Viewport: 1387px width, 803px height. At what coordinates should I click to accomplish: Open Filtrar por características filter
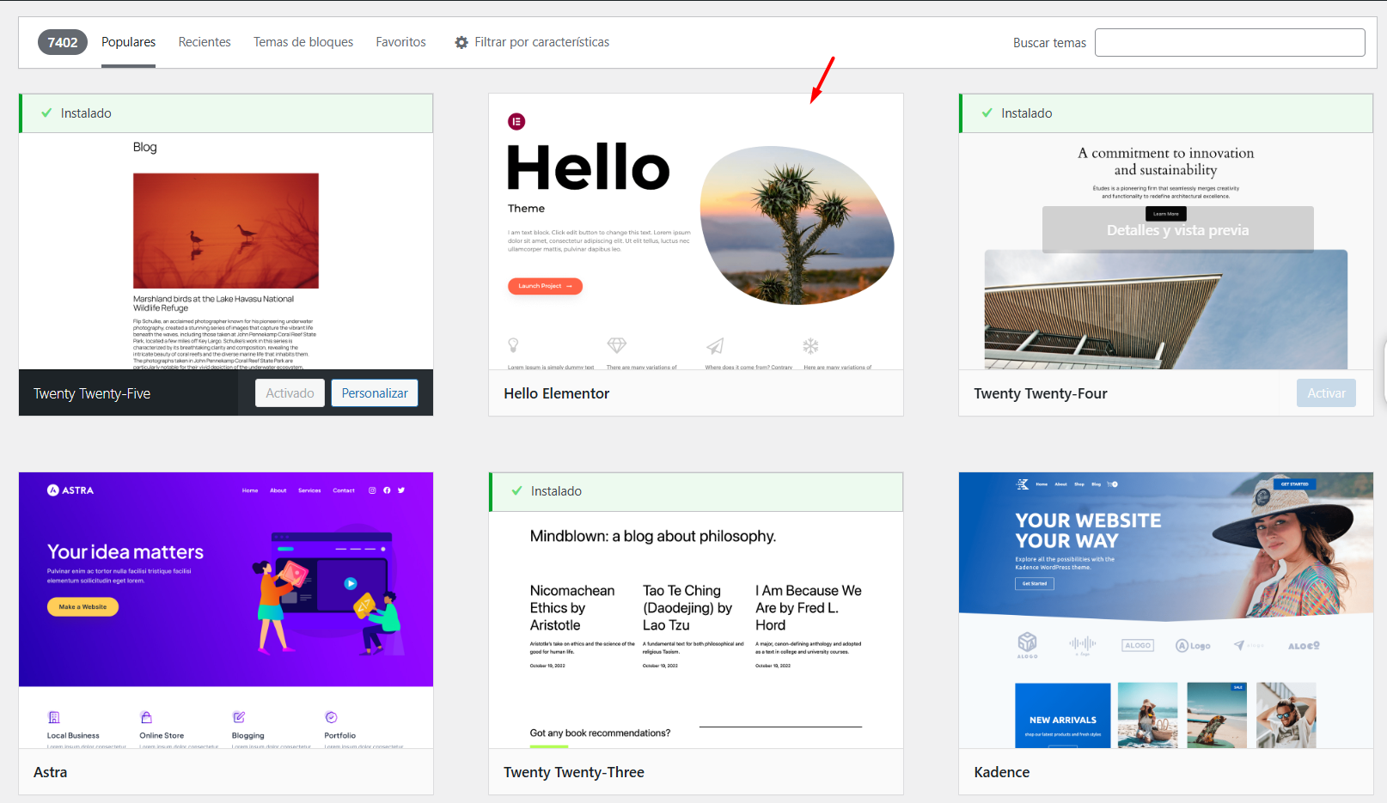pos(532,42)
